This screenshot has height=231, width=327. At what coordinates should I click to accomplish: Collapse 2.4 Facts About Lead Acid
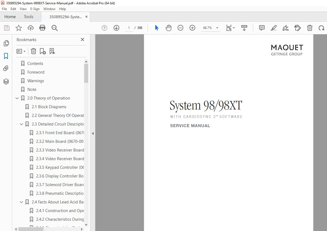pyautogui.click(x=21, y=202)
